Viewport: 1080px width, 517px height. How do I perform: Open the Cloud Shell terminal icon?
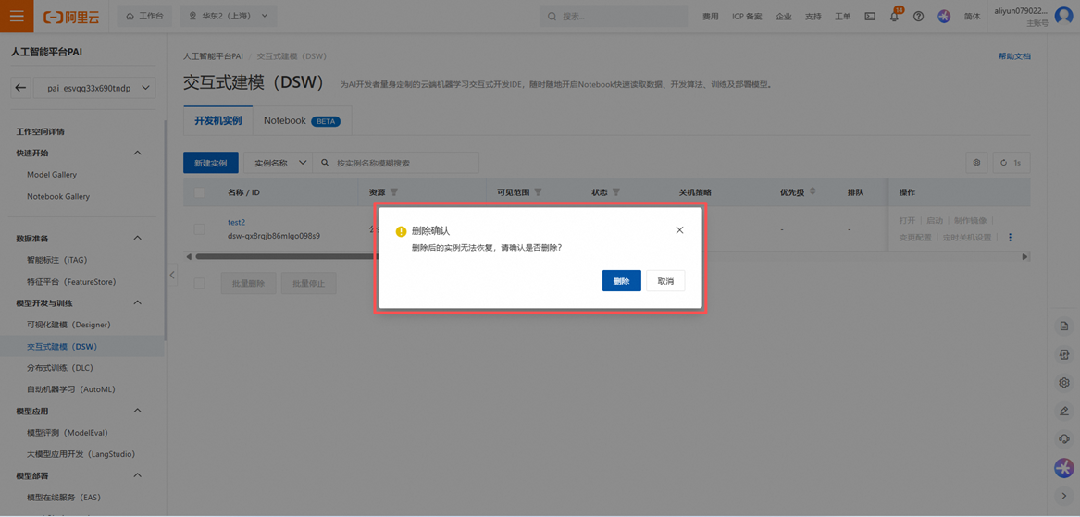click(870, 17)
